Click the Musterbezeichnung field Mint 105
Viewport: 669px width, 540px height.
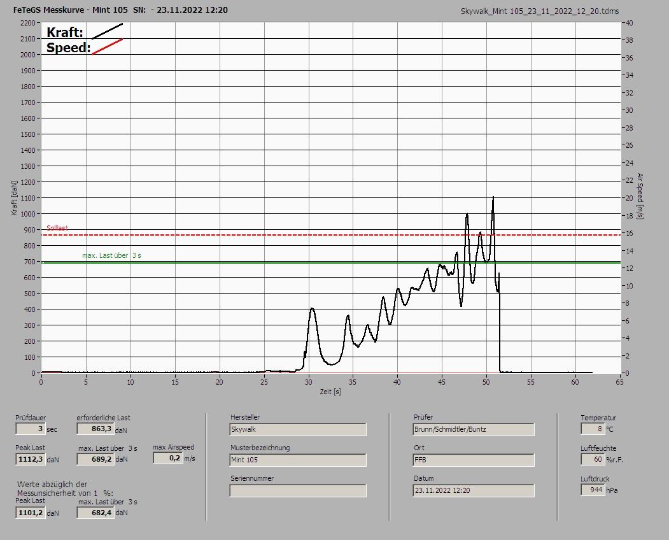[x=298, y=460]
